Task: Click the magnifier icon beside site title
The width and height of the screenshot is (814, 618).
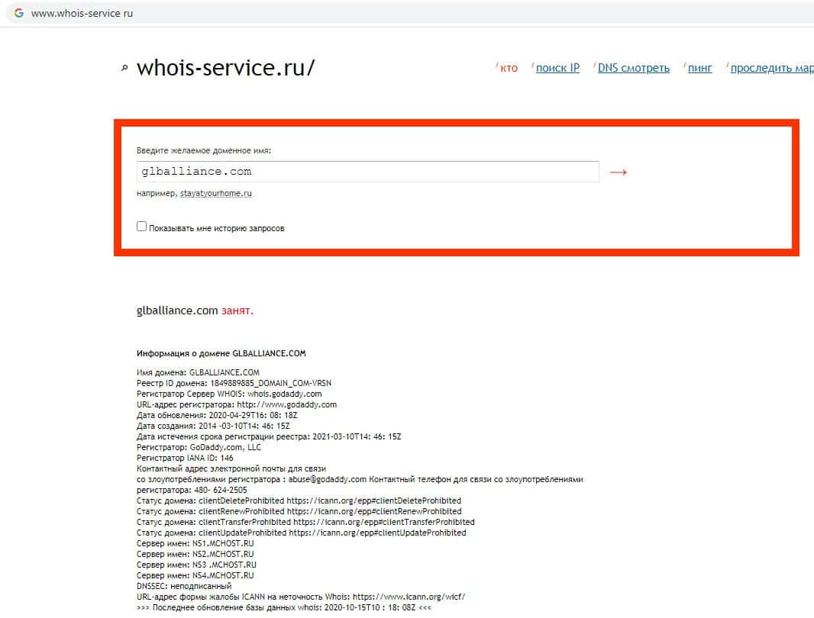Action: tap(124, 68)
